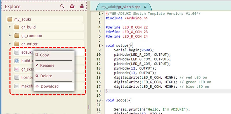Click the #define LED_G_COM 23 line

126,32
